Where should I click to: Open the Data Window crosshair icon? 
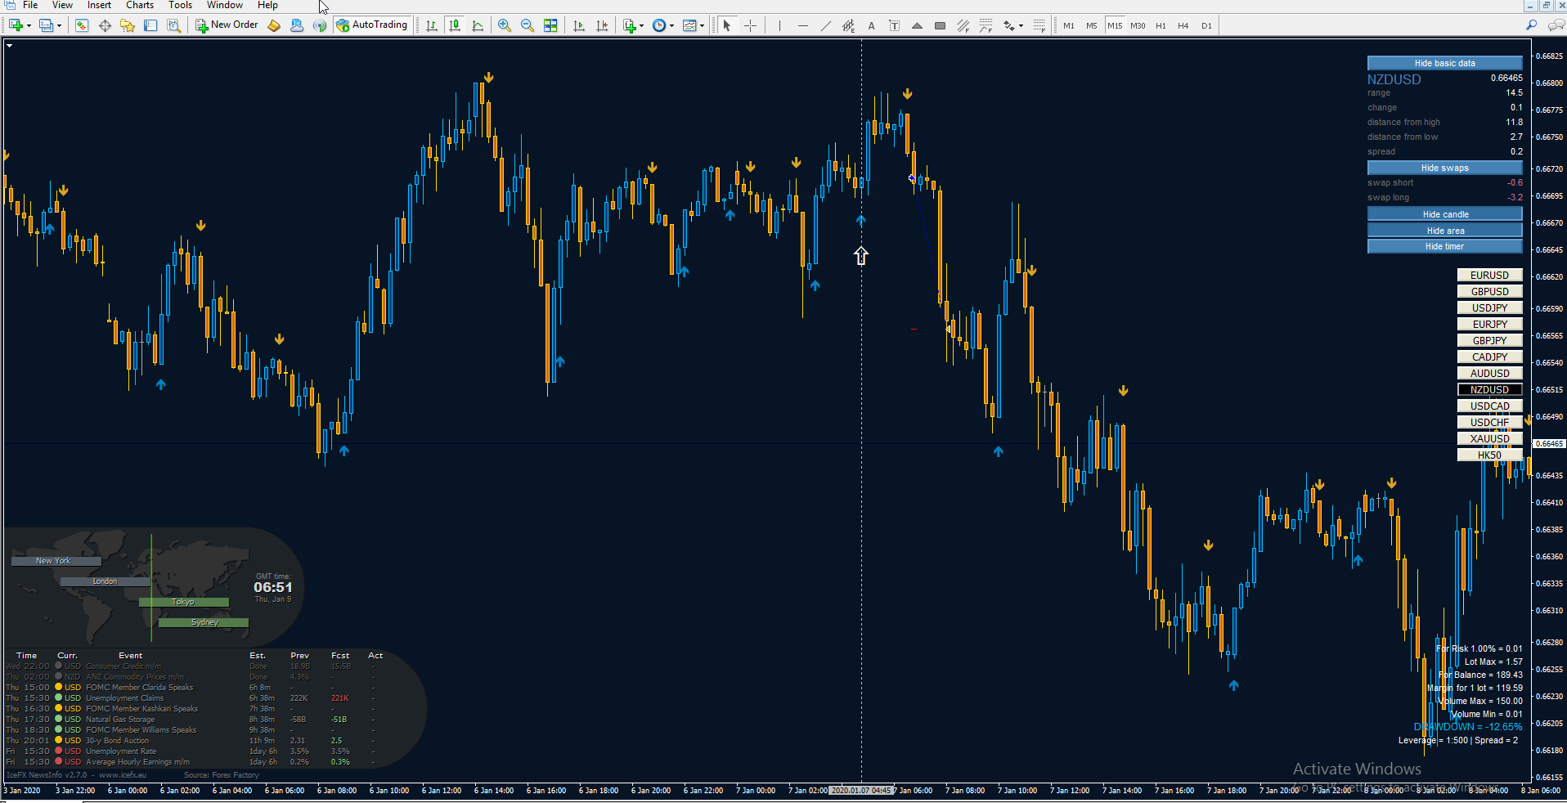[x=105, y=25]
